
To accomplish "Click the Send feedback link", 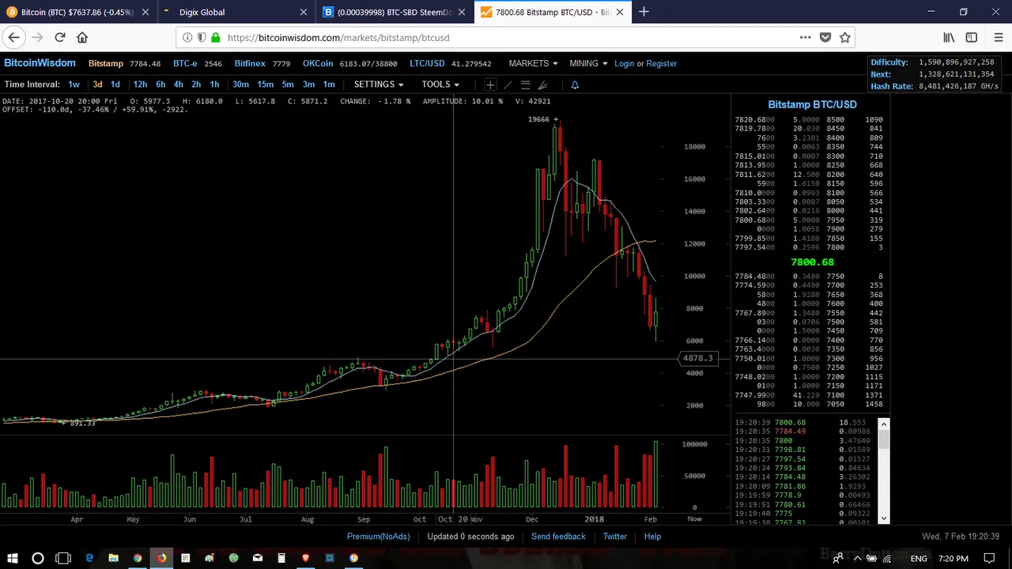I will tap(558, 537).
